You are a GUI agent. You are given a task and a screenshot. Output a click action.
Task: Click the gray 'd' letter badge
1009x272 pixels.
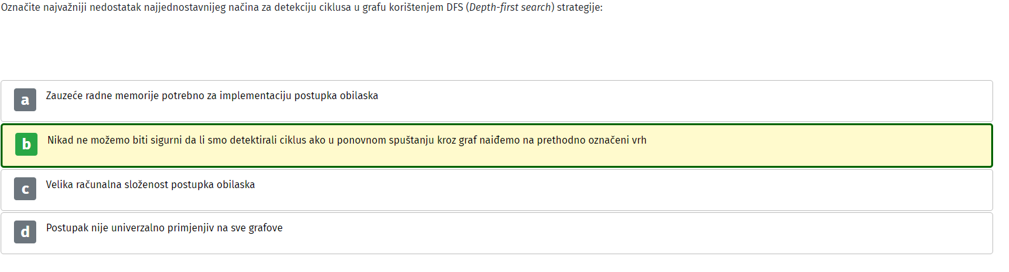click(25, 232)
